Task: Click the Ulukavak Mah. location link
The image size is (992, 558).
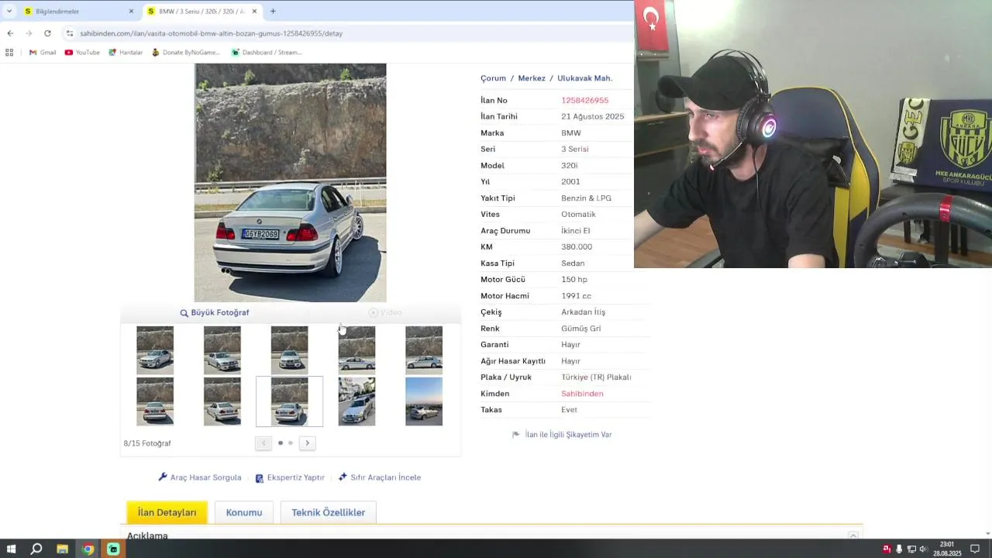Action: [x=585, y=78]
